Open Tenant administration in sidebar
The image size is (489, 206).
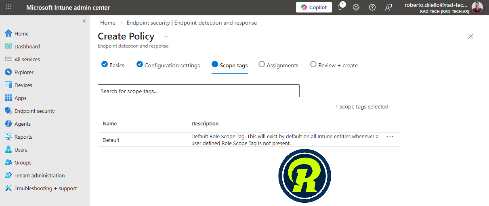40,175
